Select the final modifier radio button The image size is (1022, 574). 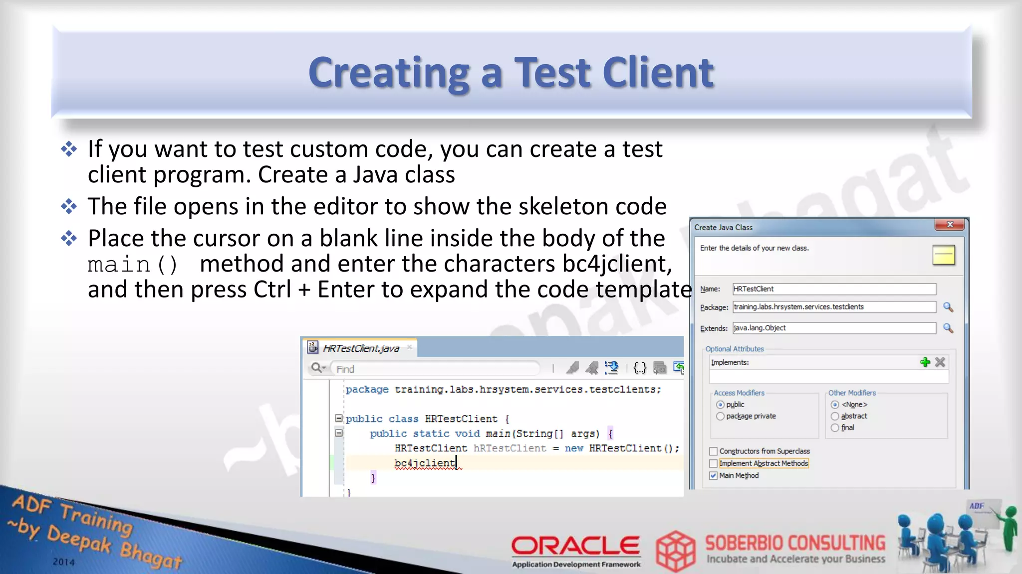835,428
